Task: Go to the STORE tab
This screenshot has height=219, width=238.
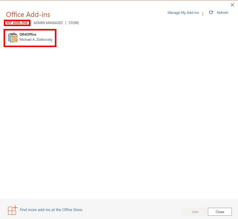Action: click(x=74, y=23)
